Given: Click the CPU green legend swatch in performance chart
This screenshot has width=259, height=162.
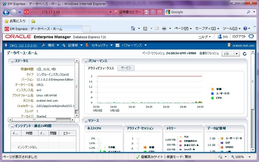Looking at the screenshot, I should (212, 98).
